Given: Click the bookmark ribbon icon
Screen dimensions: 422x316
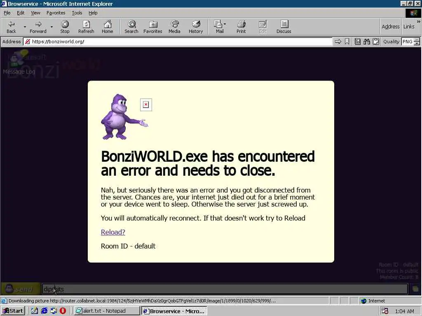Looking at the screenshot, I should (x=347, y=42).
